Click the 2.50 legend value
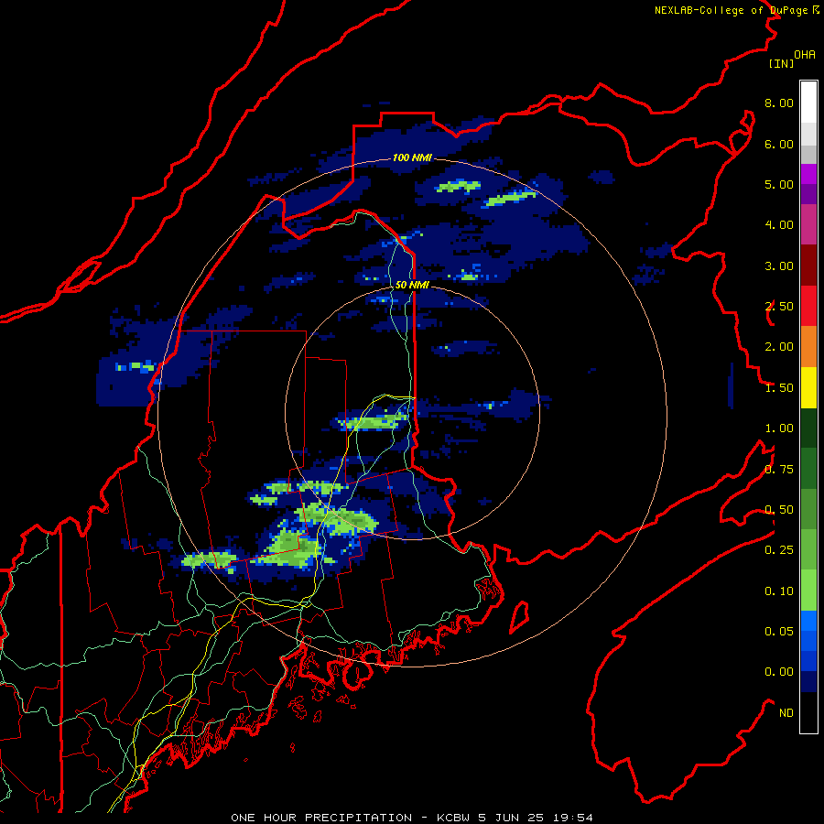The image size is (824, 824). [x=779, y=307]
